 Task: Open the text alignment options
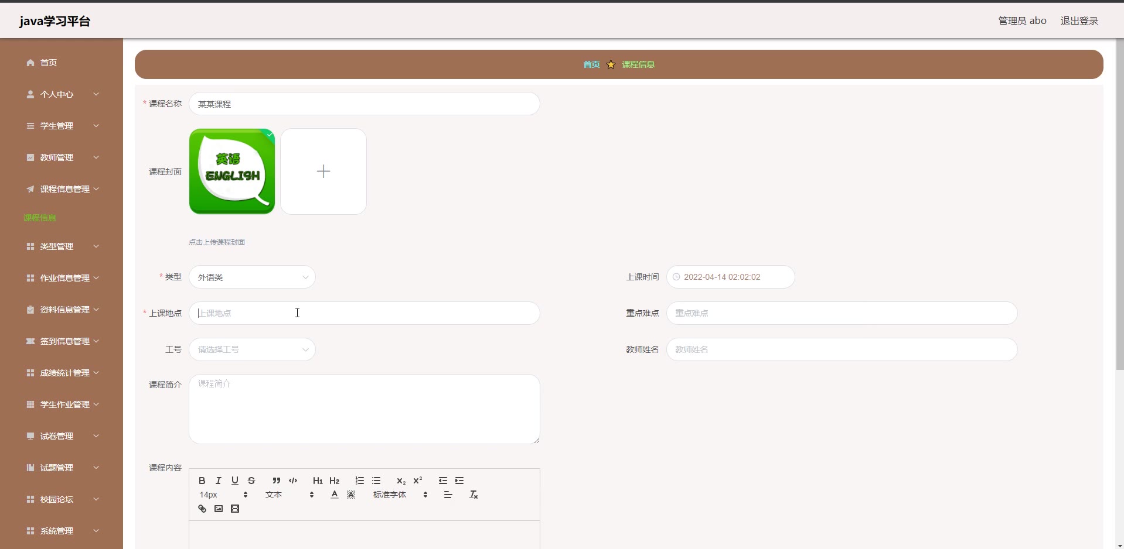448,495
